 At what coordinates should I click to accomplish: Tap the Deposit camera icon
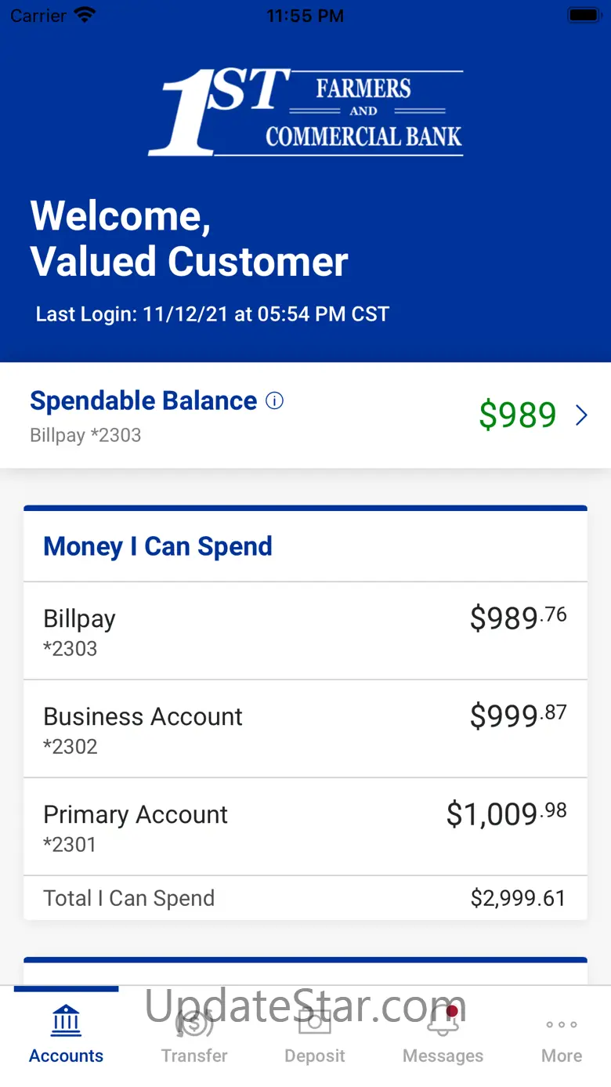coord(315,1022)
